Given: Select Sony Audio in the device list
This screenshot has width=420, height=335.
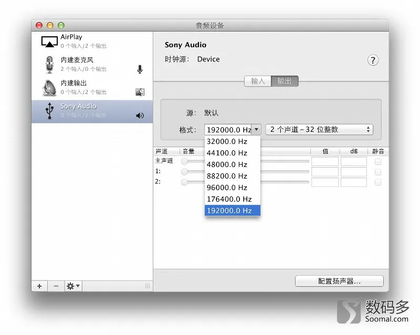Looking at the screenshot, I should click(x=92, y=111).
